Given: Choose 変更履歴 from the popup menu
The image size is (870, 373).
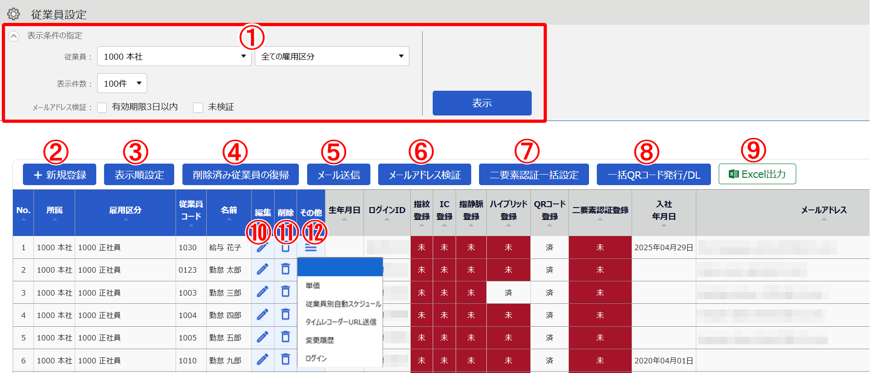Looking at the screenshot, I should pyautogui.click(x=340, y=340).
